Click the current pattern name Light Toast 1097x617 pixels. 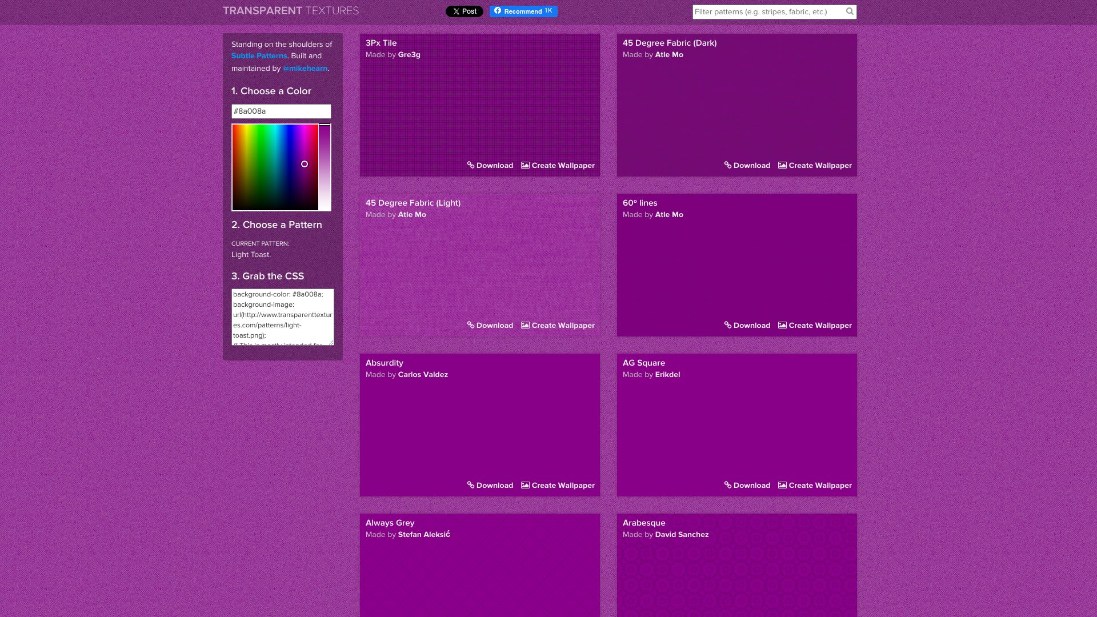coord(251,255)
